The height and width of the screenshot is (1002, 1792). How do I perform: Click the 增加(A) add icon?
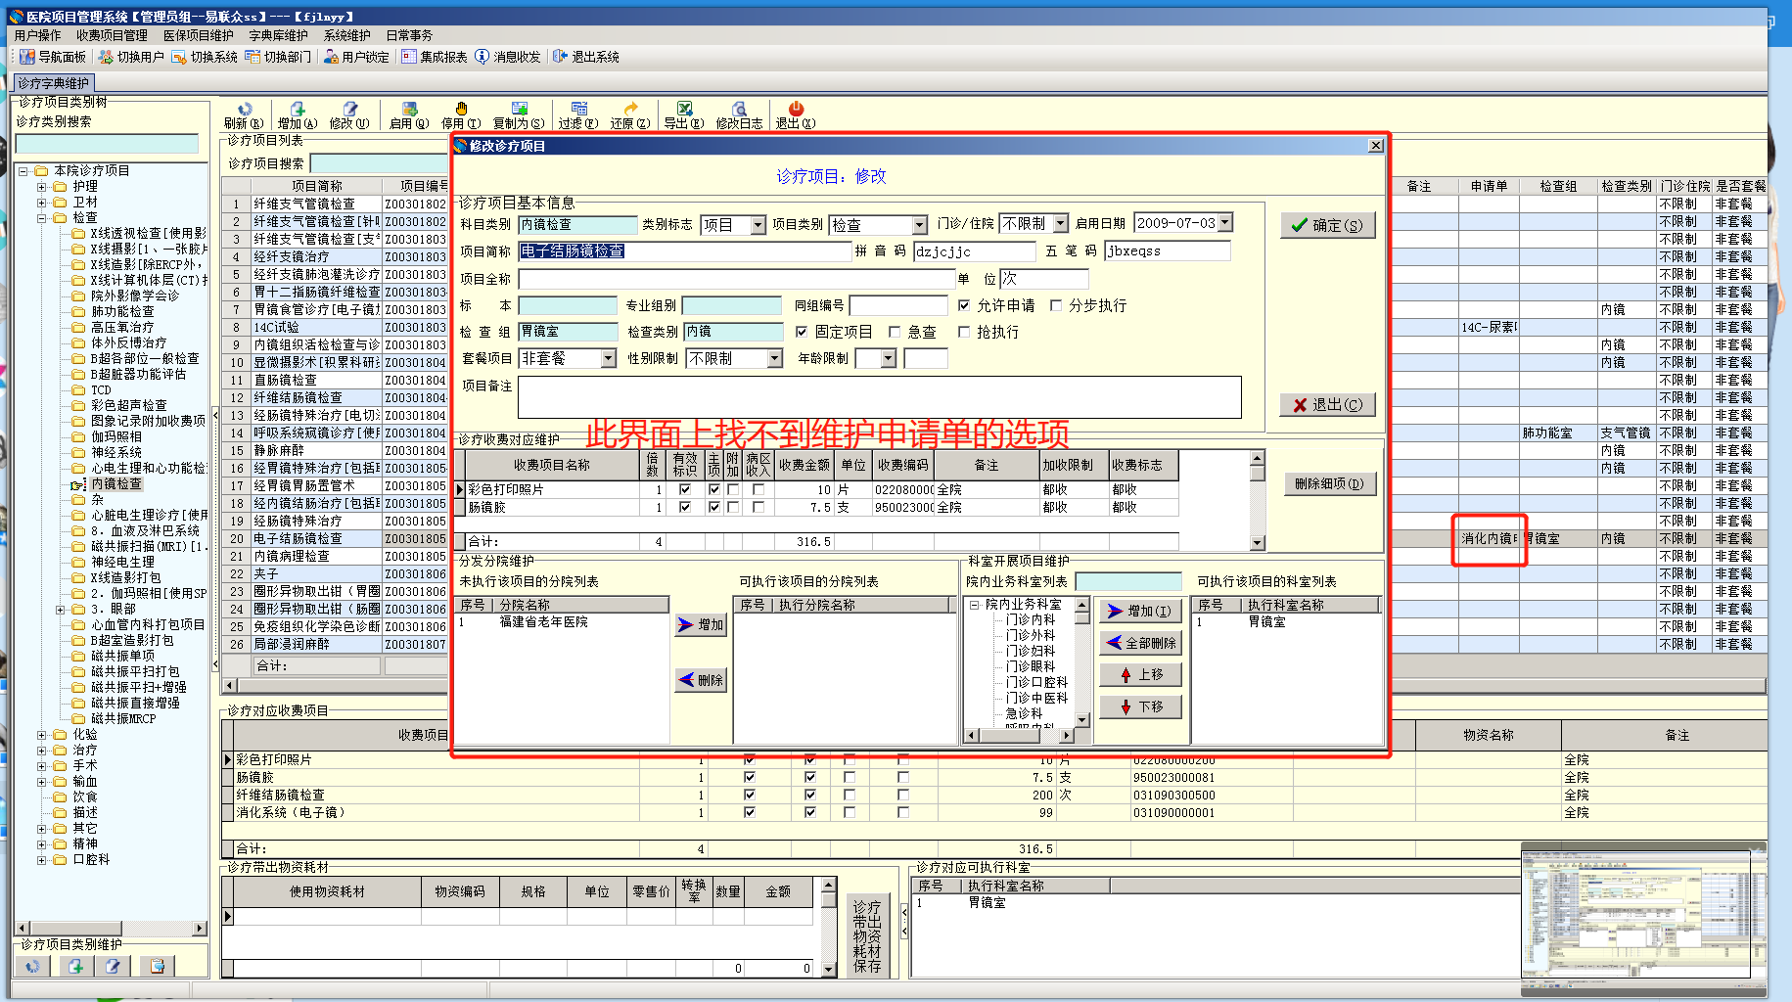point(298,109)
